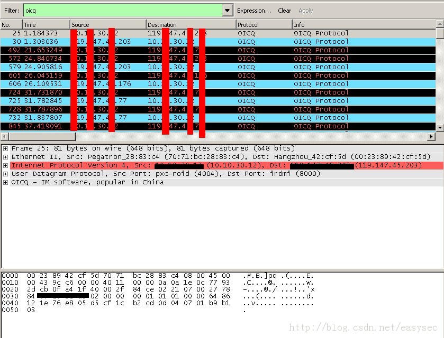Sort packets by the Time column header
The height and width of the screenshot is (338, 444).
46,25
